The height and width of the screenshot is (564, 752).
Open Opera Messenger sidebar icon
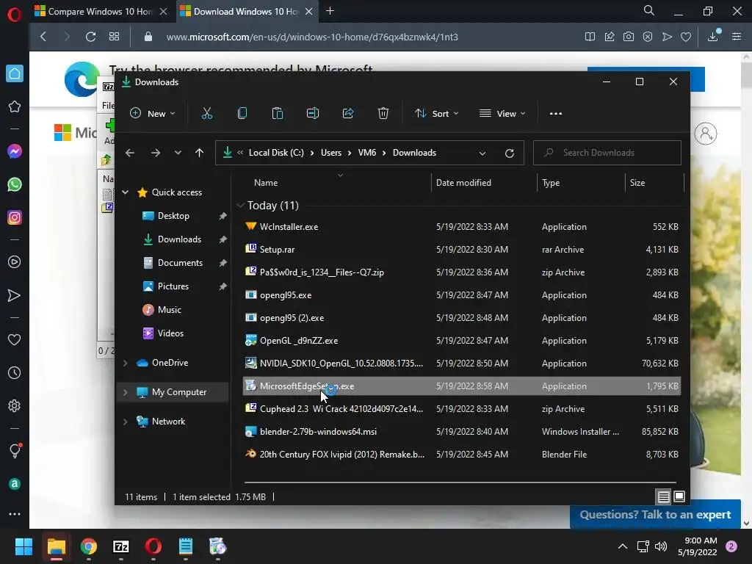15,151
